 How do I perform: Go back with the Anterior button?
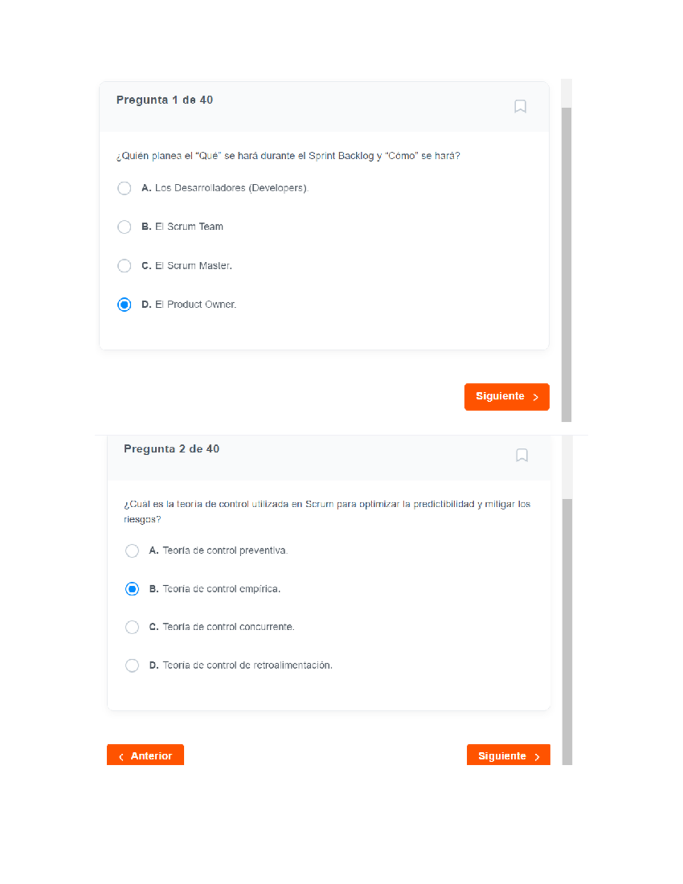pyautogui.click(x=145, y=755)
